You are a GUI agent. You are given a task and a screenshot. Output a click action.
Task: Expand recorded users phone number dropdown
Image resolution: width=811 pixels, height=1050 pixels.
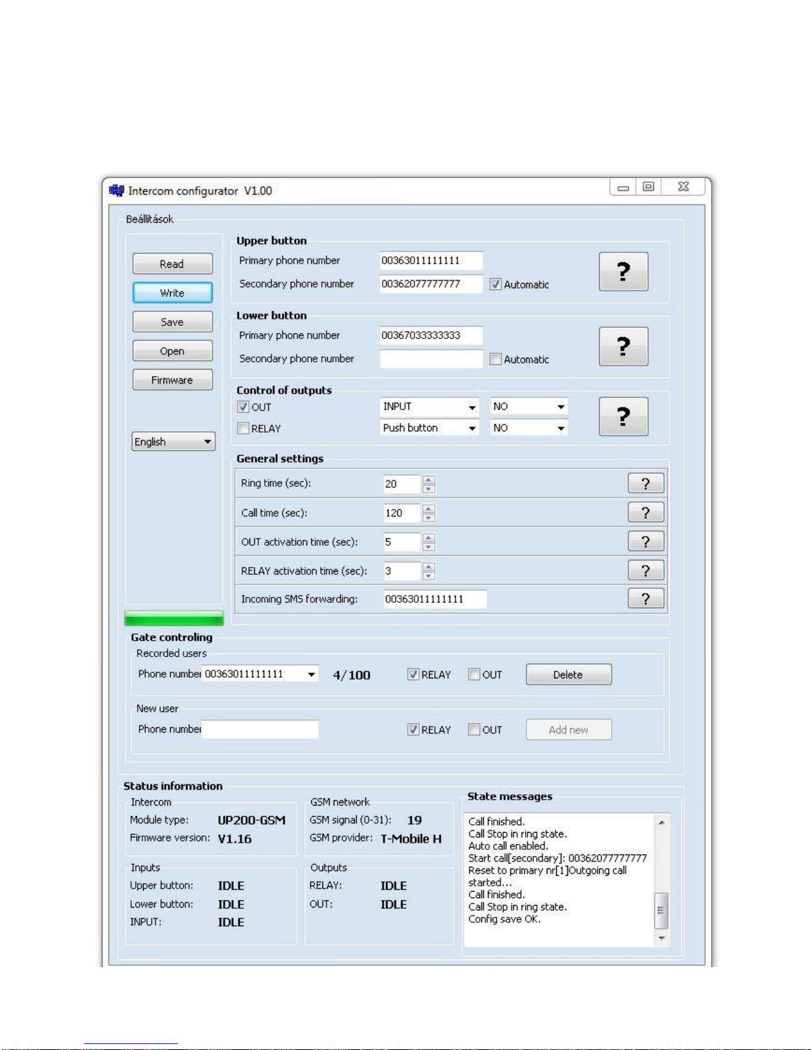coord(311,674)
